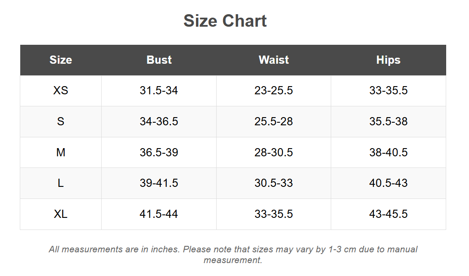Click XS bust value 31.5-34
This screenshot has width=469, height=276.
click(159, 91)
